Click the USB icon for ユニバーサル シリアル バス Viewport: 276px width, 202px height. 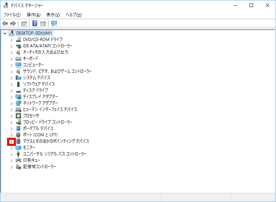pos(18,154)
